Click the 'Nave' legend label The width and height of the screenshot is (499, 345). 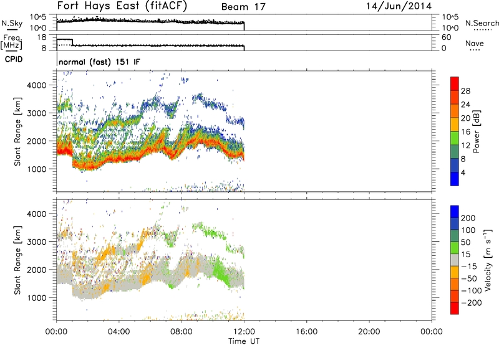[x=474, y=43]
